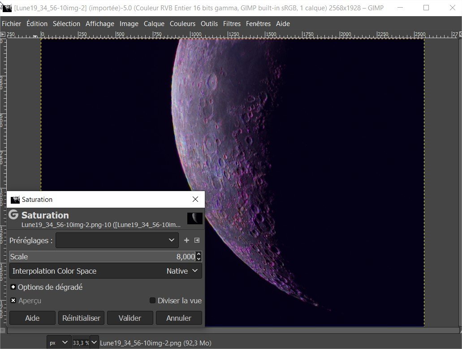Save current settings as a new preset (plus icon)
The image size is (462, 349).
coord(187,240)
